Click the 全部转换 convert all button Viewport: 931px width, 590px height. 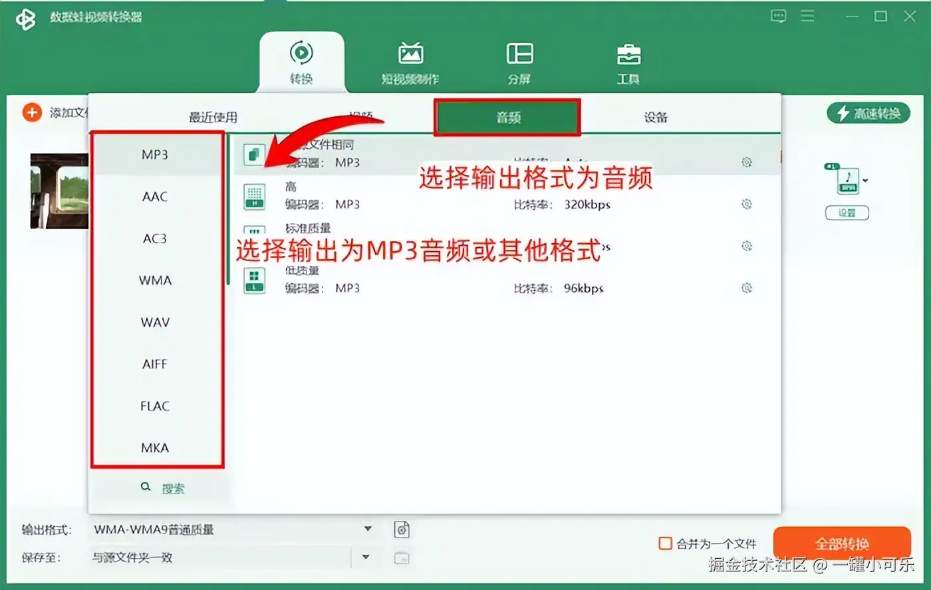(x=842, y=544)
